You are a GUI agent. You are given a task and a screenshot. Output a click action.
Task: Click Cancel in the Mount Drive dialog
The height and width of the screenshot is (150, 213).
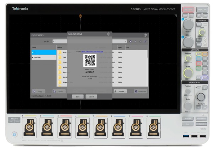[x=91, y=97]
